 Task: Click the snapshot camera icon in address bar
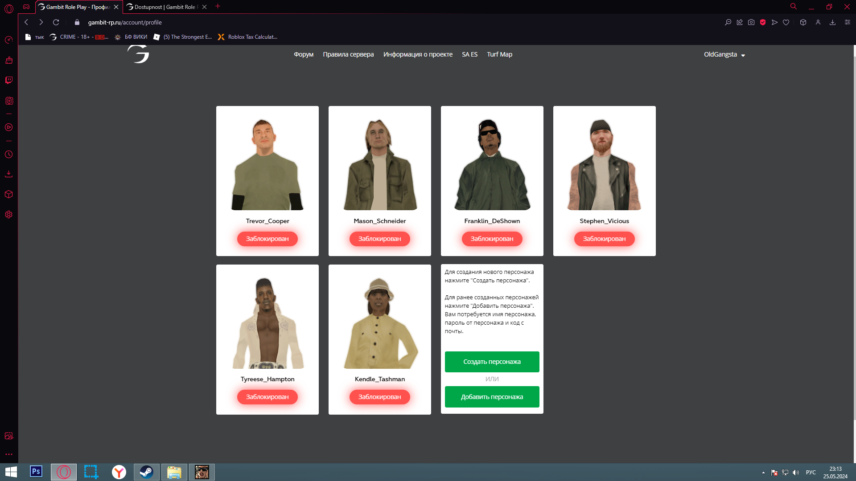point(751,22)
